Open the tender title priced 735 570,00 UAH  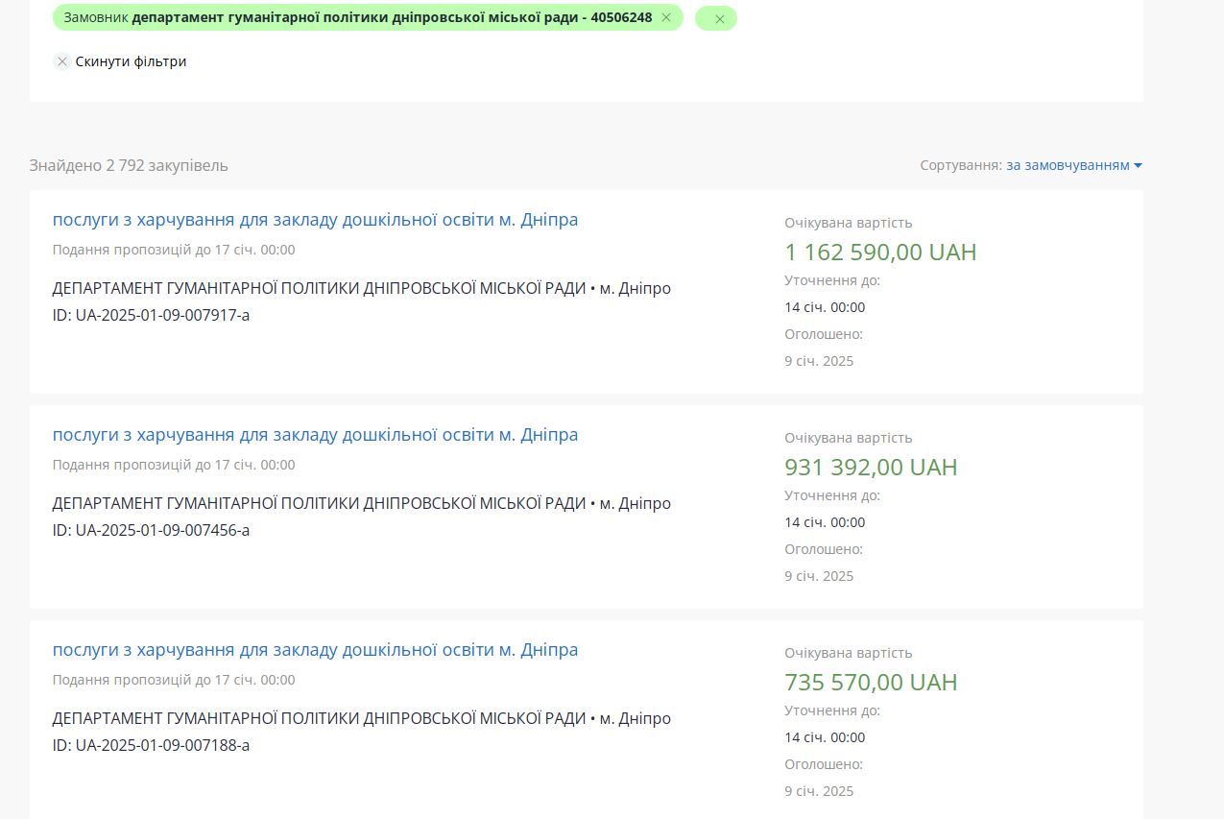[x=315, y=650]
